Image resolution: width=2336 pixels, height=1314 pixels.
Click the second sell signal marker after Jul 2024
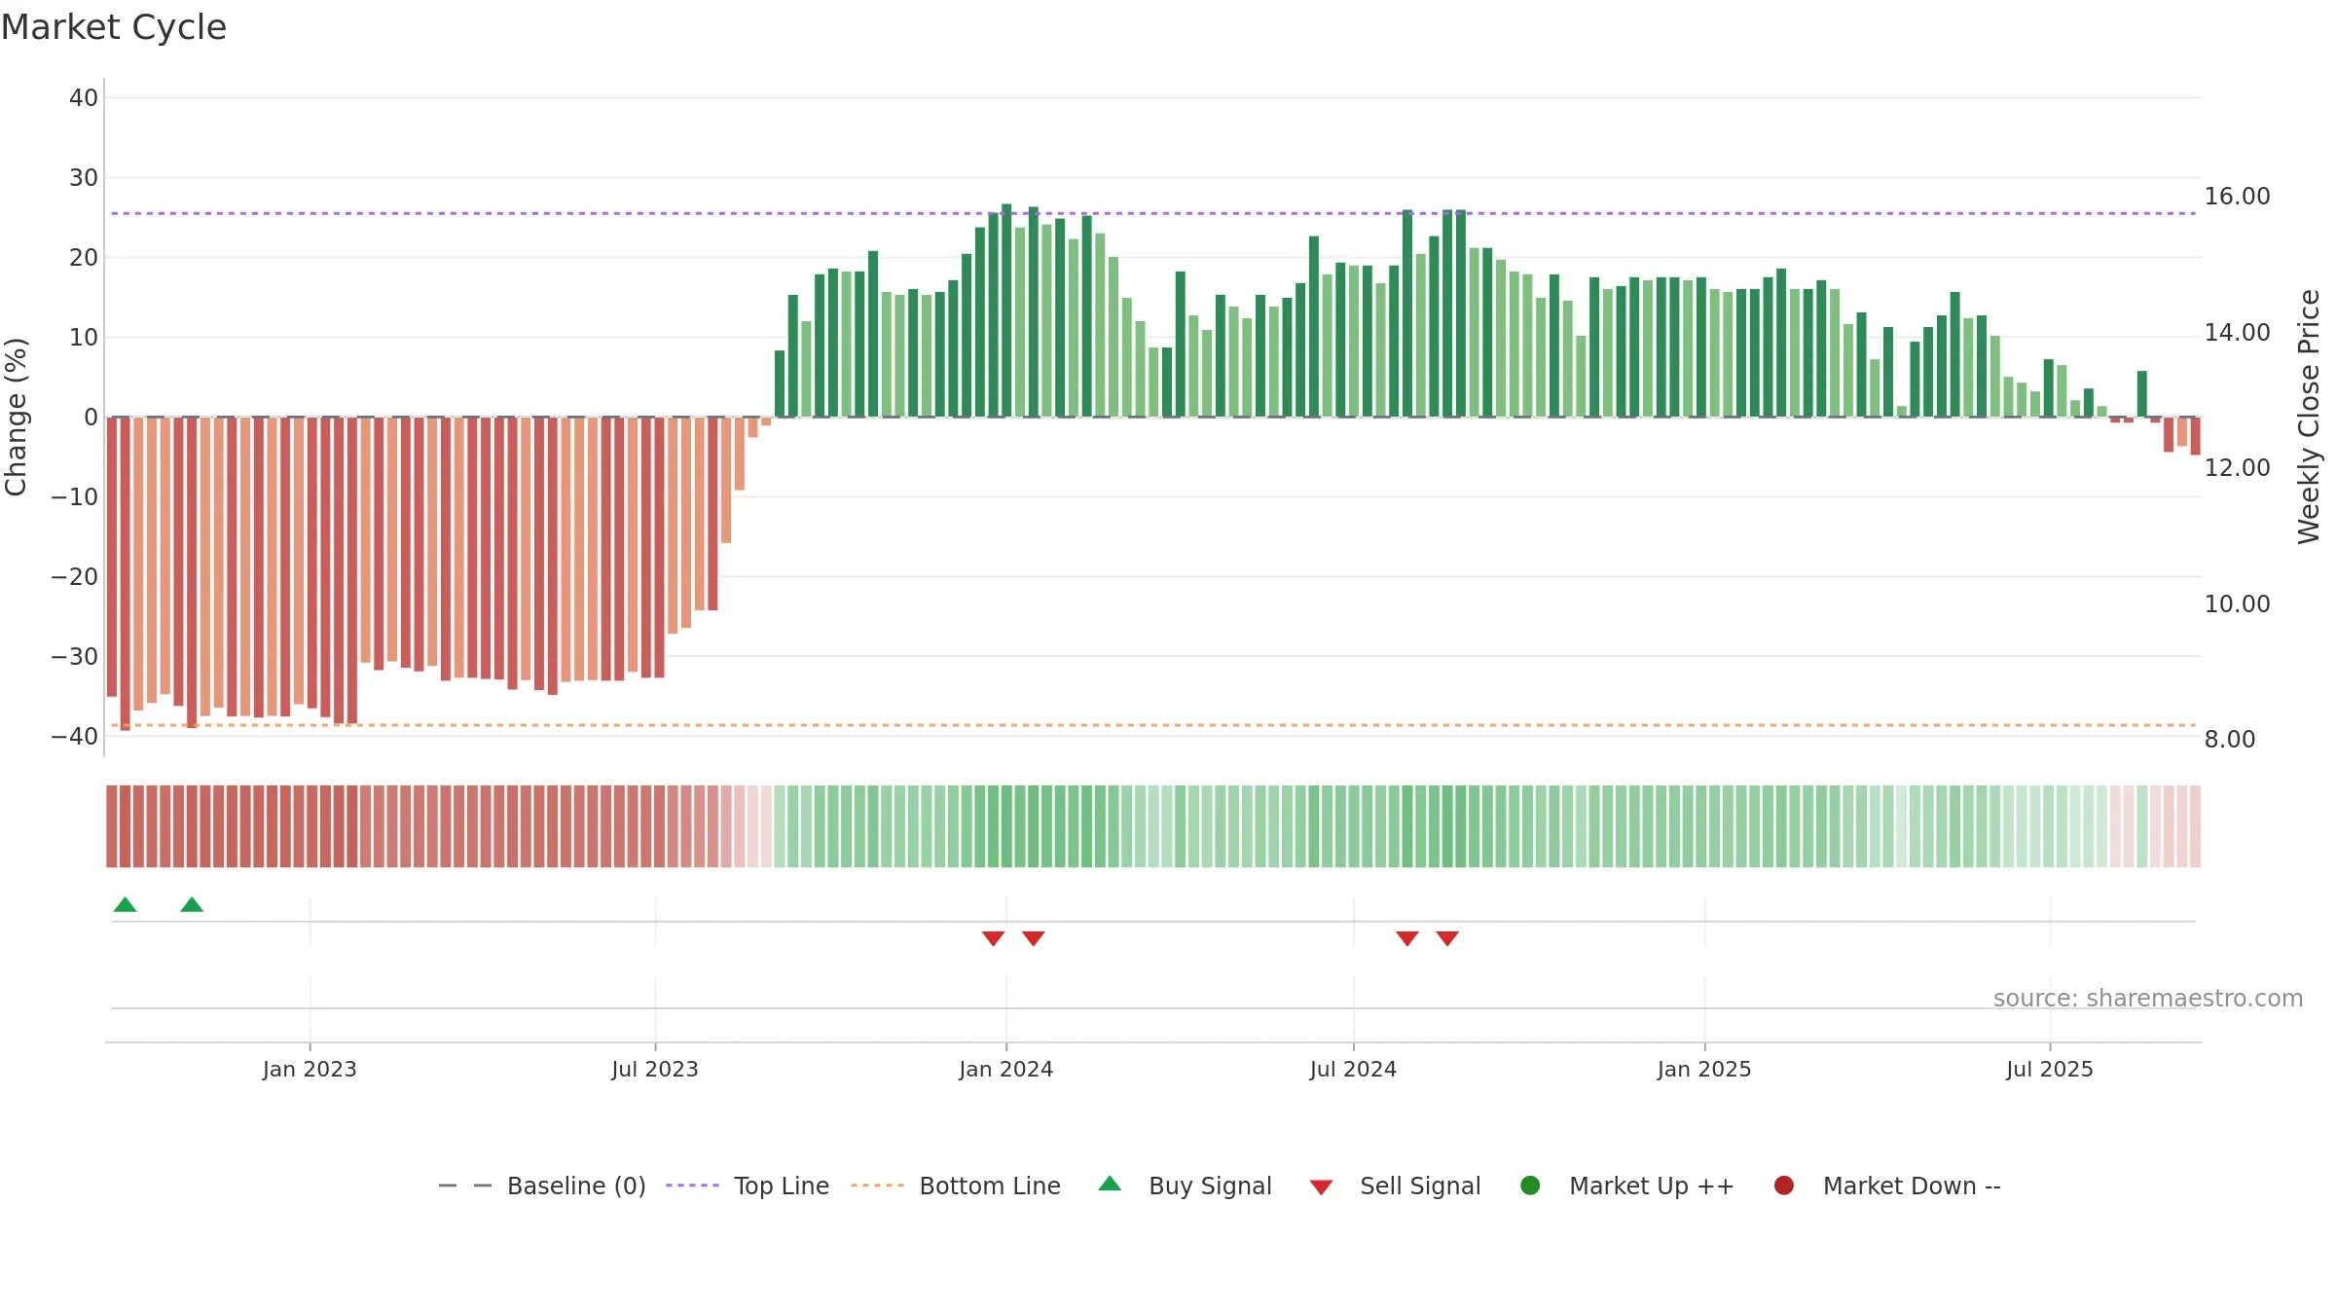[x=1447, y=938]
